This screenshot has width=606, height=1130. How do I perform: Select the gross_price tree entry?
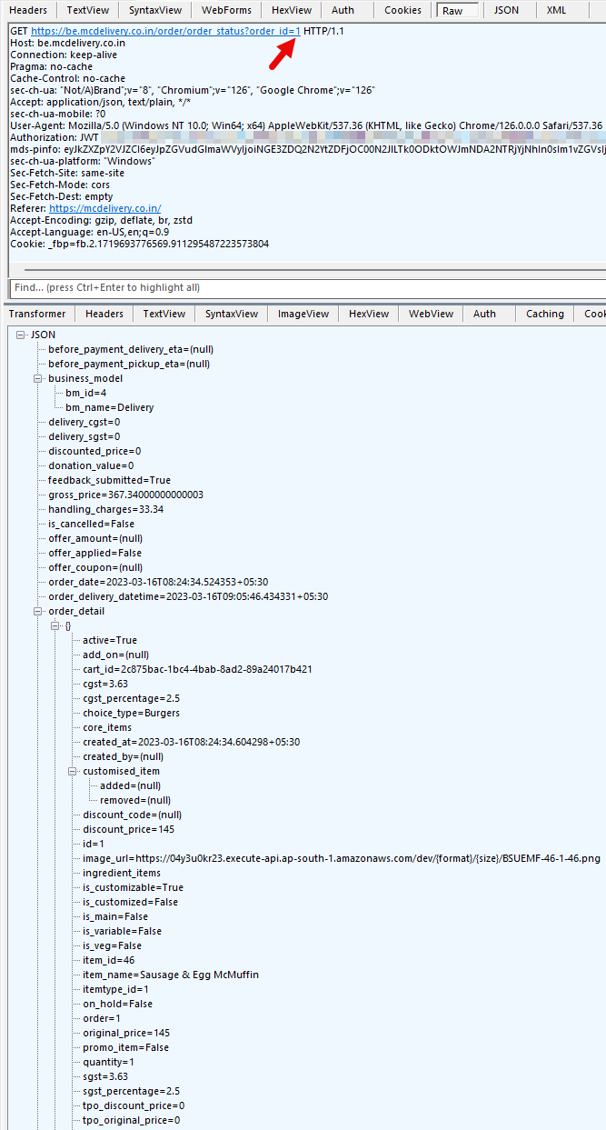[125, 495]
